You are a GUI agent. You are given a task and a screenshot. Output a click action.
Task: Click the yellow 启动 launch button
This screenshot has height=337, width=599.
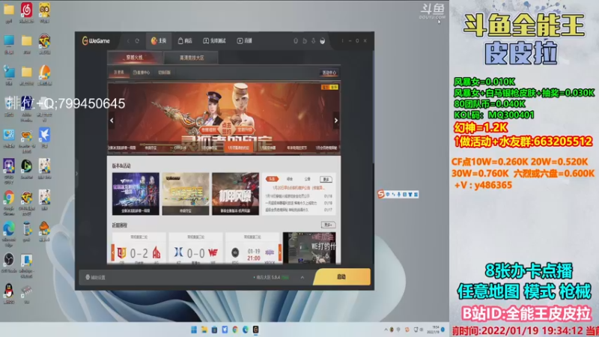(x=342, y=277)
